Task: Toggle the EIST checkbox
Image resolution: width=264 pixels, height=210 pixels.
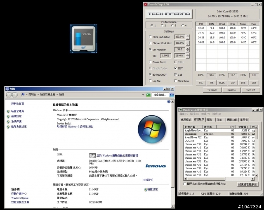Action: pos(175,68)
